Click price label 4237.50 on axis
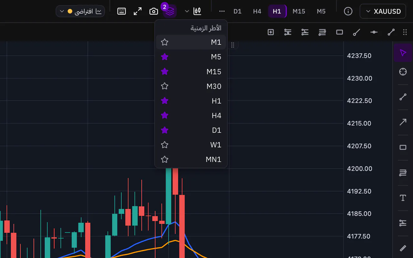Viewport: 413px width, 258px height. (x=359, y=56)
